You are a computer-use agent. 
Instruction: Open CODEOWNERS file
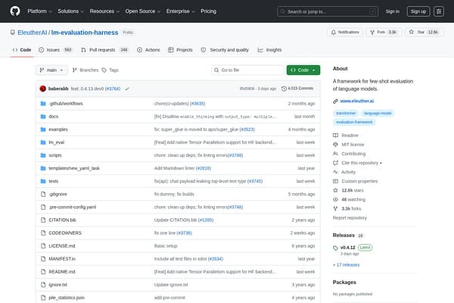pos(65,233)
